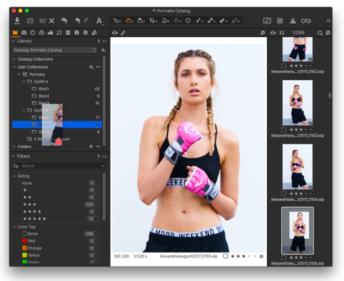Select the eyedropper picker tool in the toolbar
The width and height of the screenshot is (344, 281).
199,21
